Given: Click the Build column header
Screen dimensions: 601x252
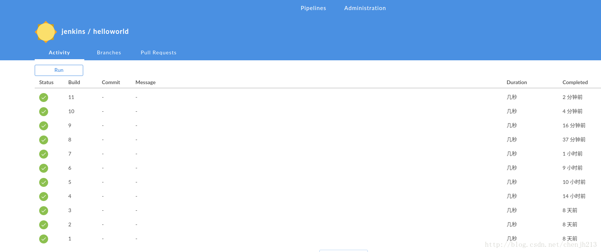Looking at the screenshot, I should coord(74,82).
